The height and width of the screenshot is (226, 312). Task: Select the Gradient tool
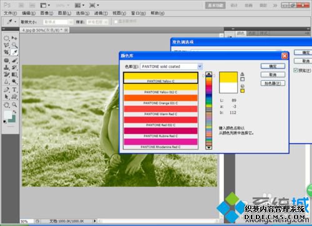[x=14, y=74]
